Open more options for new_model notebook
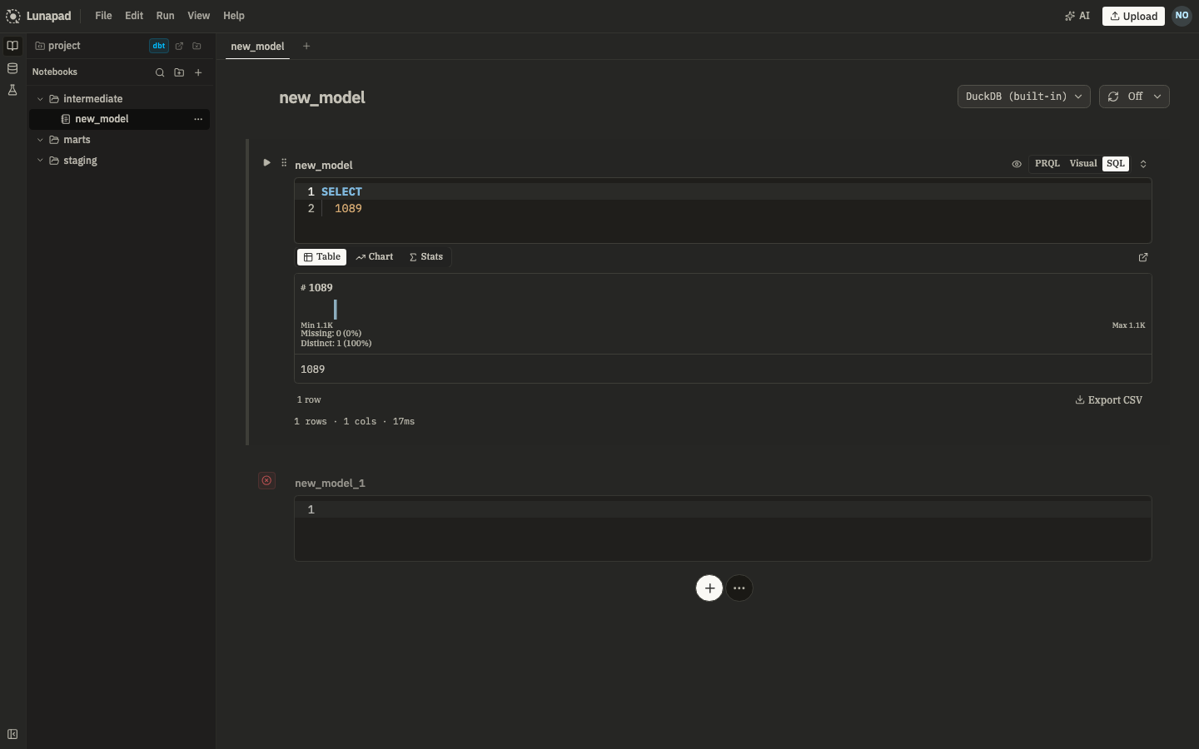Image resolution: width=1199 pixels, height=749 pixels. (198, 119)
